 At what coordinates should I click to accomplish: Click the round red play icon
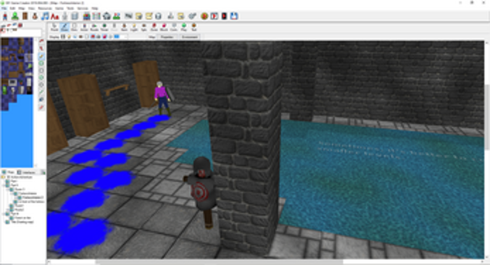point(204,16)
